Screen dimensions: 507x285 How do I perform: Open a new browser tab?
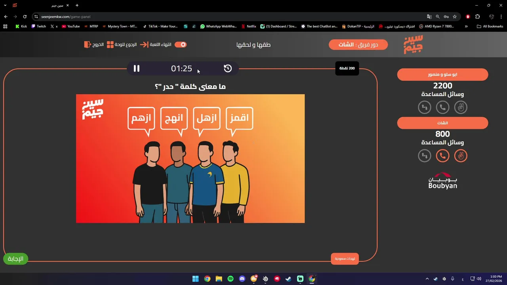pyautogui.click(x=77, y=5)
